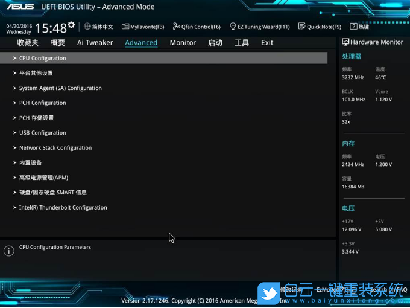Click the clock settings gear icon

72,25
